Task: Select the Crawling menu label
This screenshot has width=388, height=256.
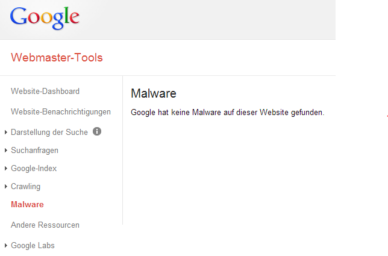Action: 25,187
